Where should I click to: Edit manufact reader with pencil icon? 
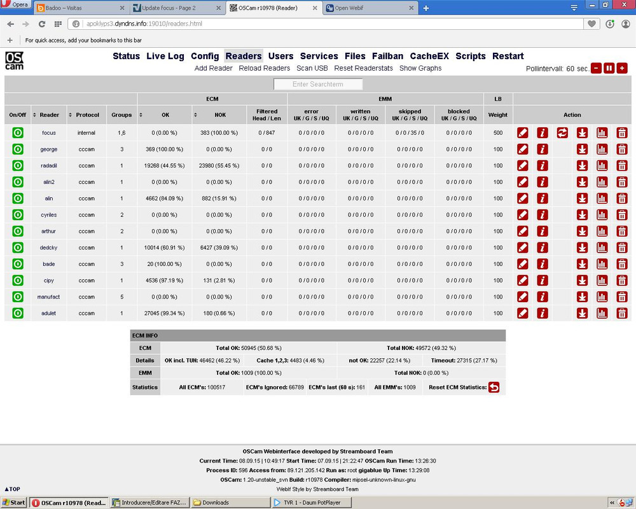pyautogui.click(x=522, y=296)
